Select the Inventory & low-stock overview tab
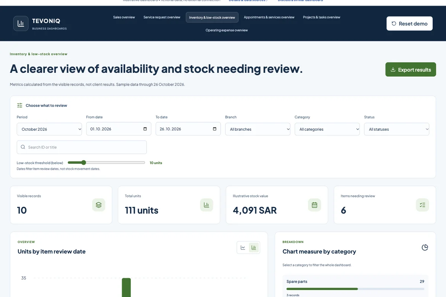The height and width of the screenshot is (297, 446). click(x=212, y=17)
